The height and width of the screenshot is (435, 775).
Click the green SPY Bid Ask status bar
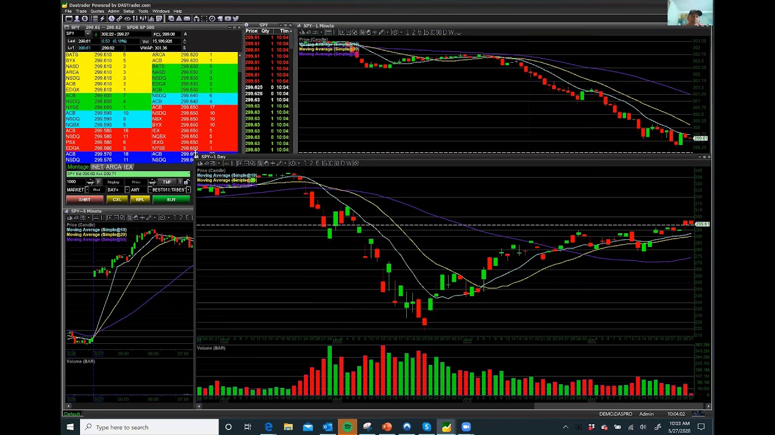click(x=128, y=174)
